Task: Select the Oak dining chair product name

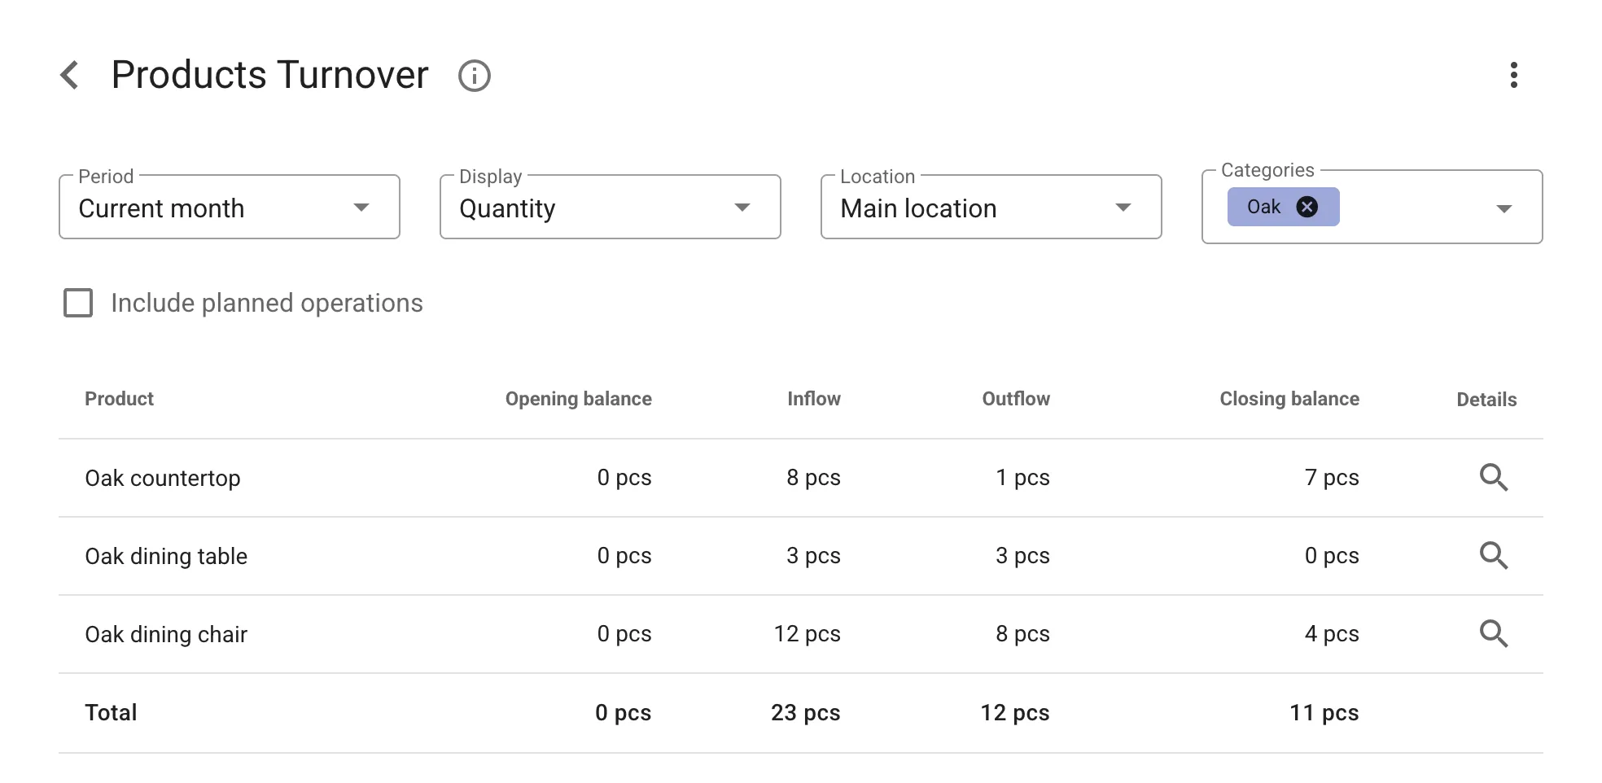Action: tap(166, 634)
